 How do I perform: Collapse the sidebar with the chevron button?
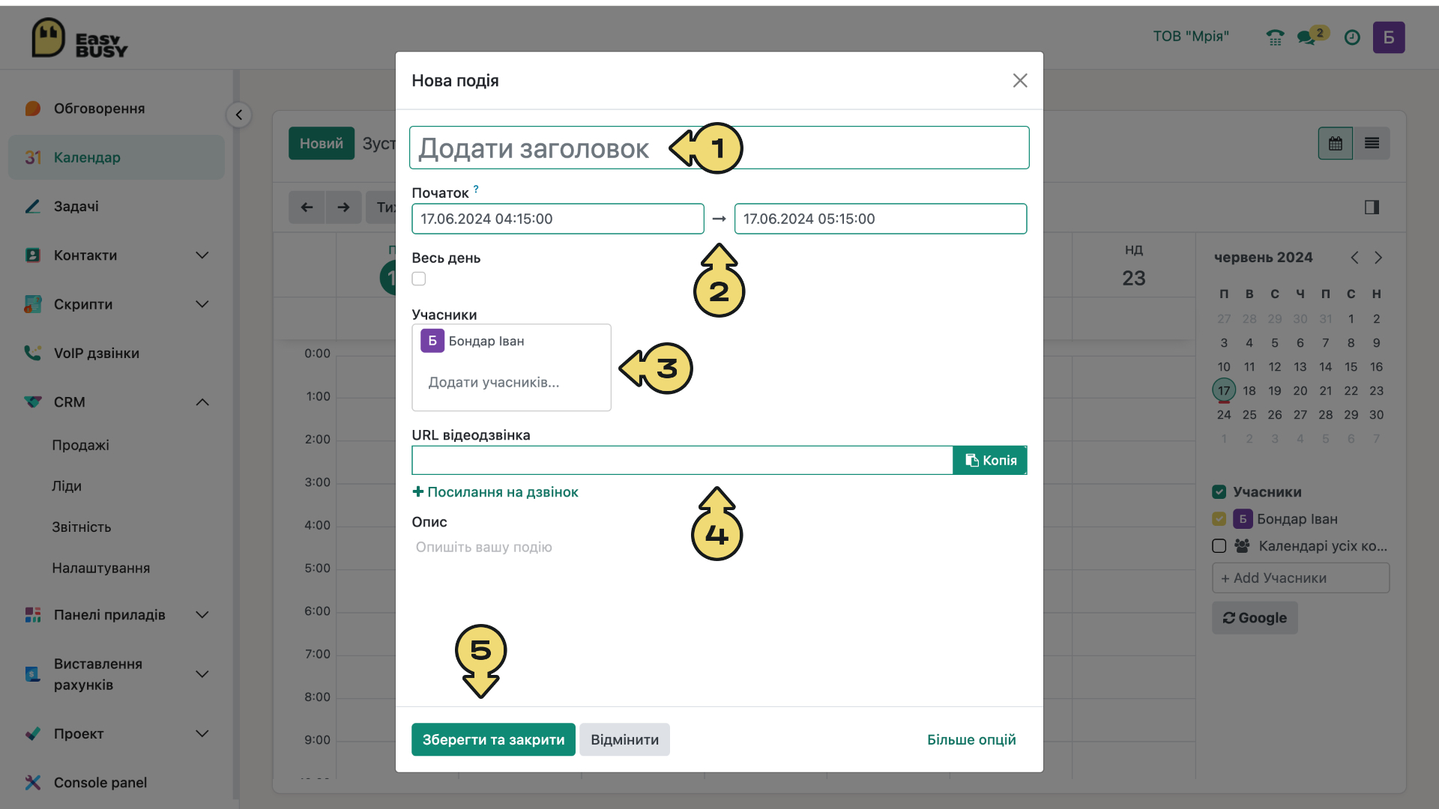238,115
